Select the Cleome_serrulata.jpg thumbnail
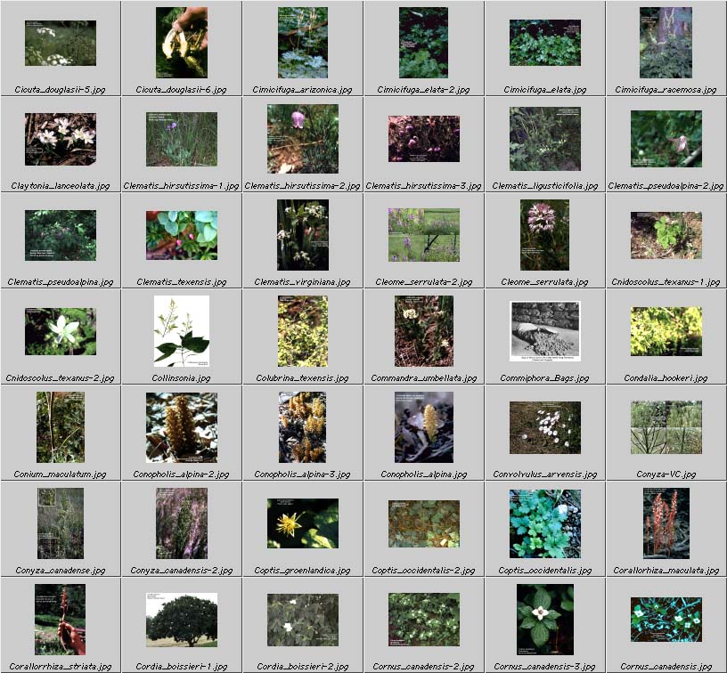This screenshot has height=673, width=727. point(544,235)
